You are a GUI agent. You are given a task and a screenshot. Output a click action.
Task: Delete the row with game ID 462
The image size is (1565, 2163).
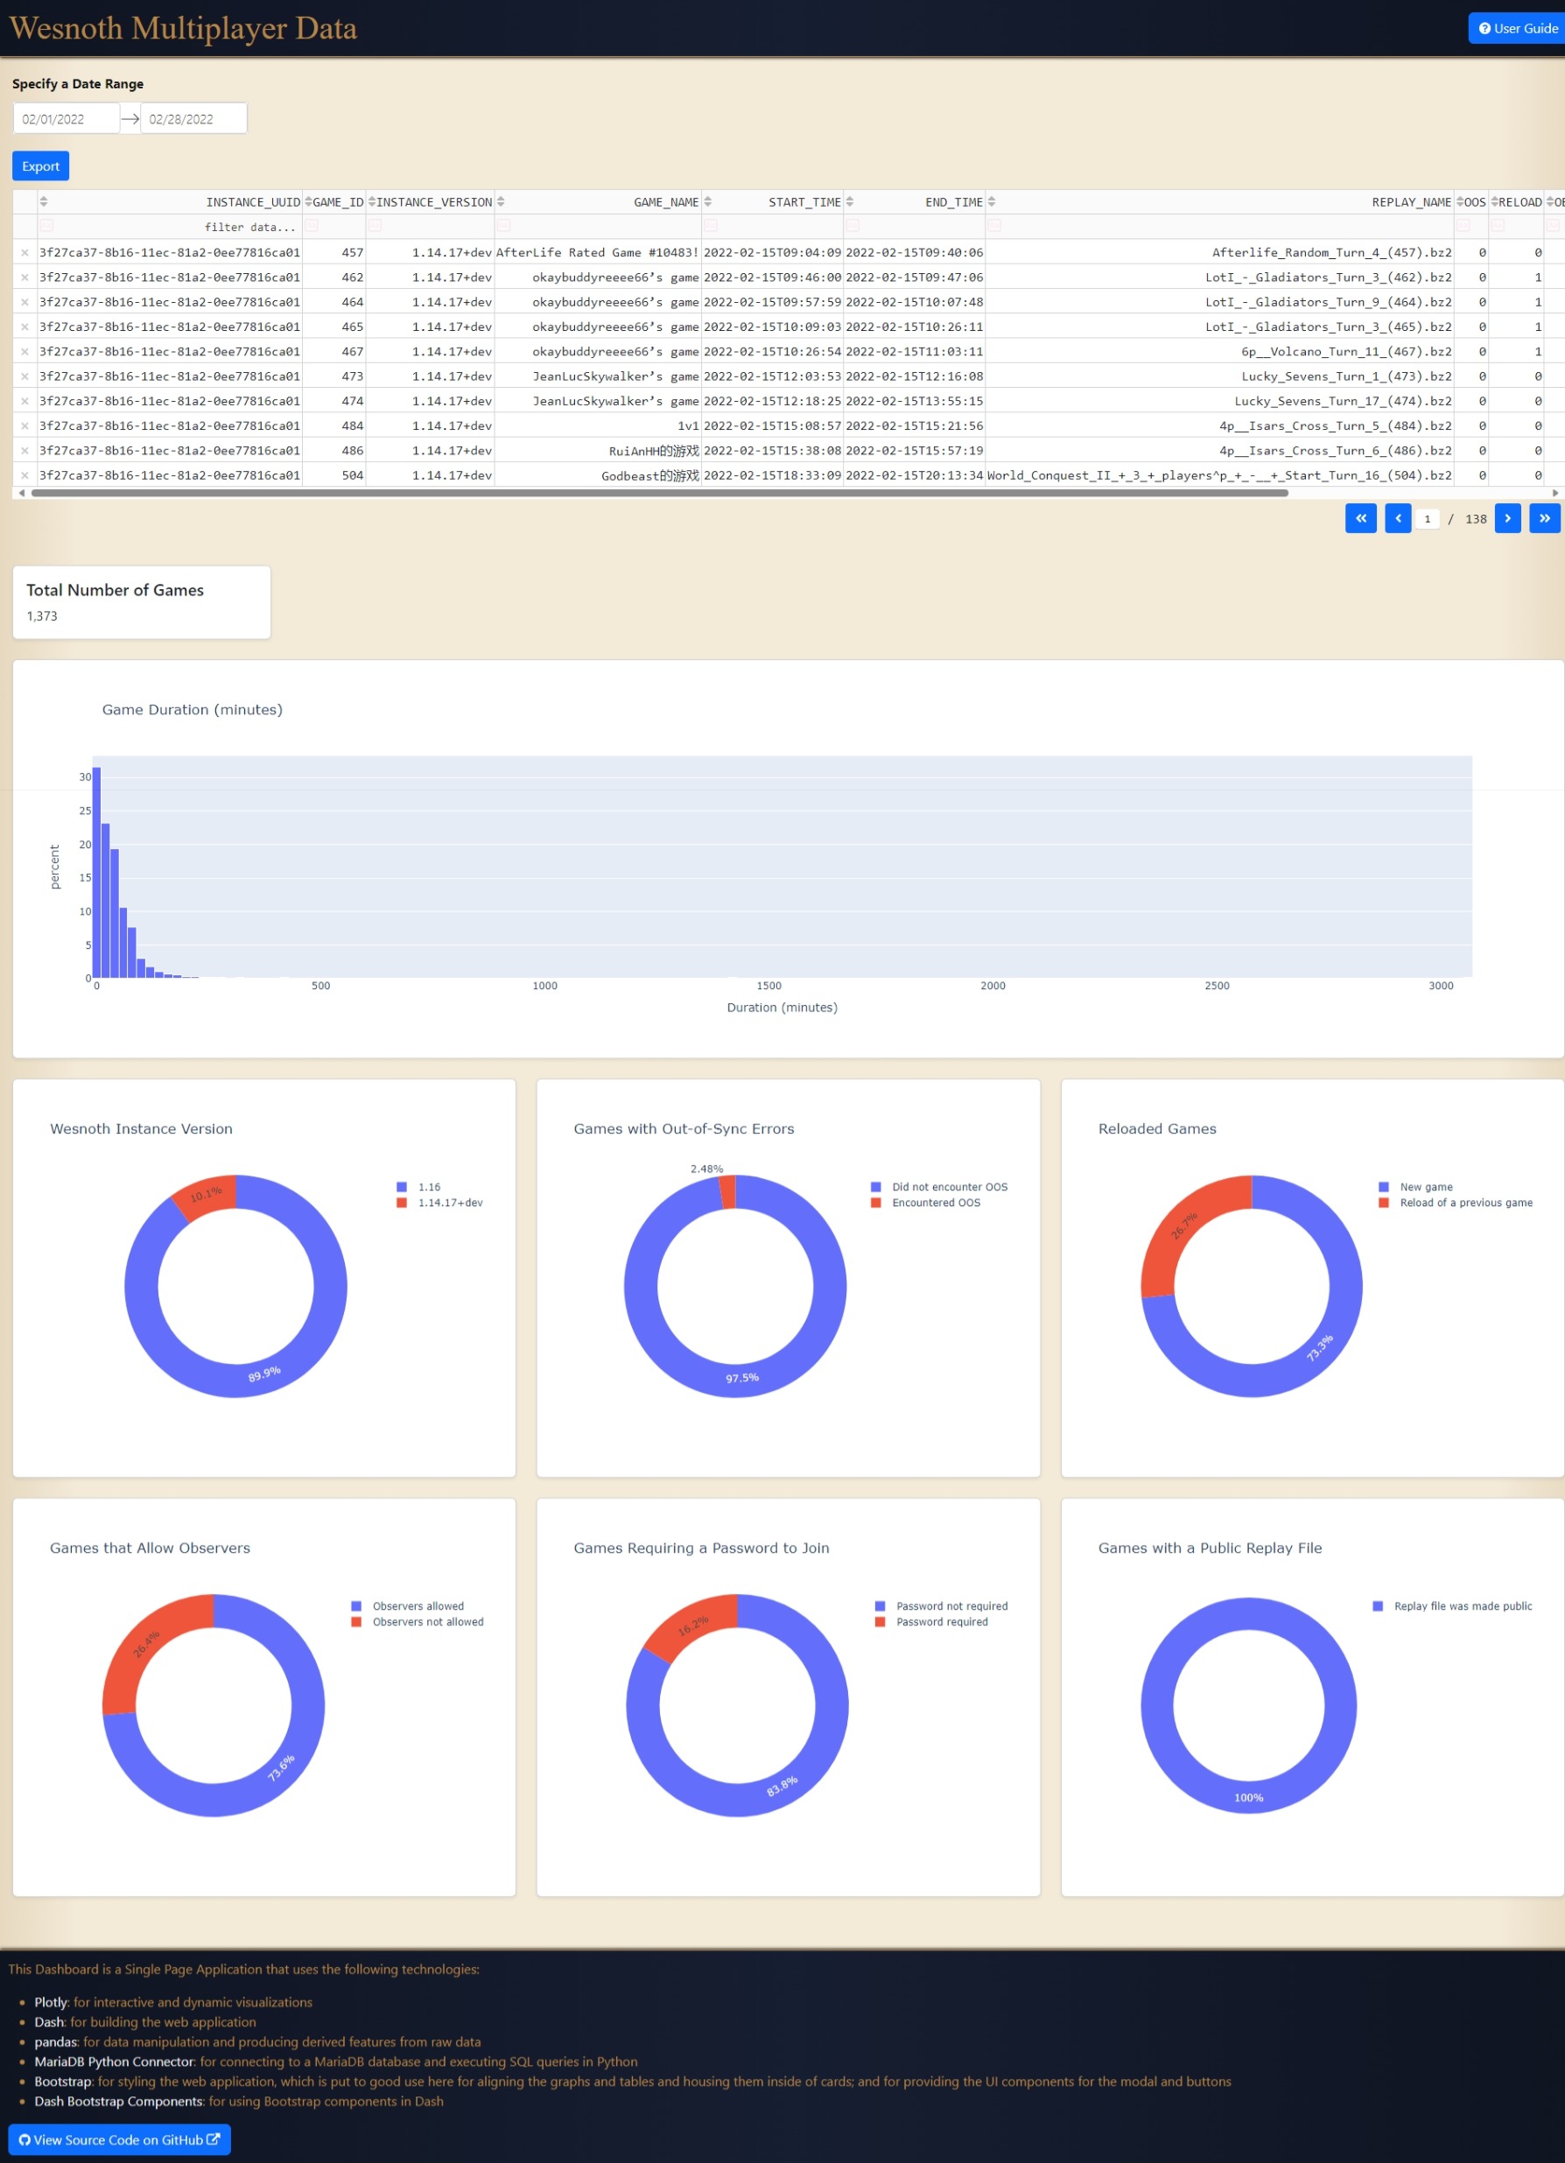25,277
